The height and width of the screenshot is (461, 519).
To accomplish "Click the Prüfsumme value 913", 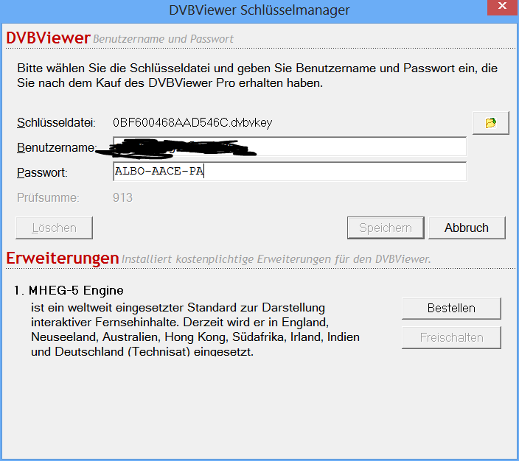I will coord(122,198).
